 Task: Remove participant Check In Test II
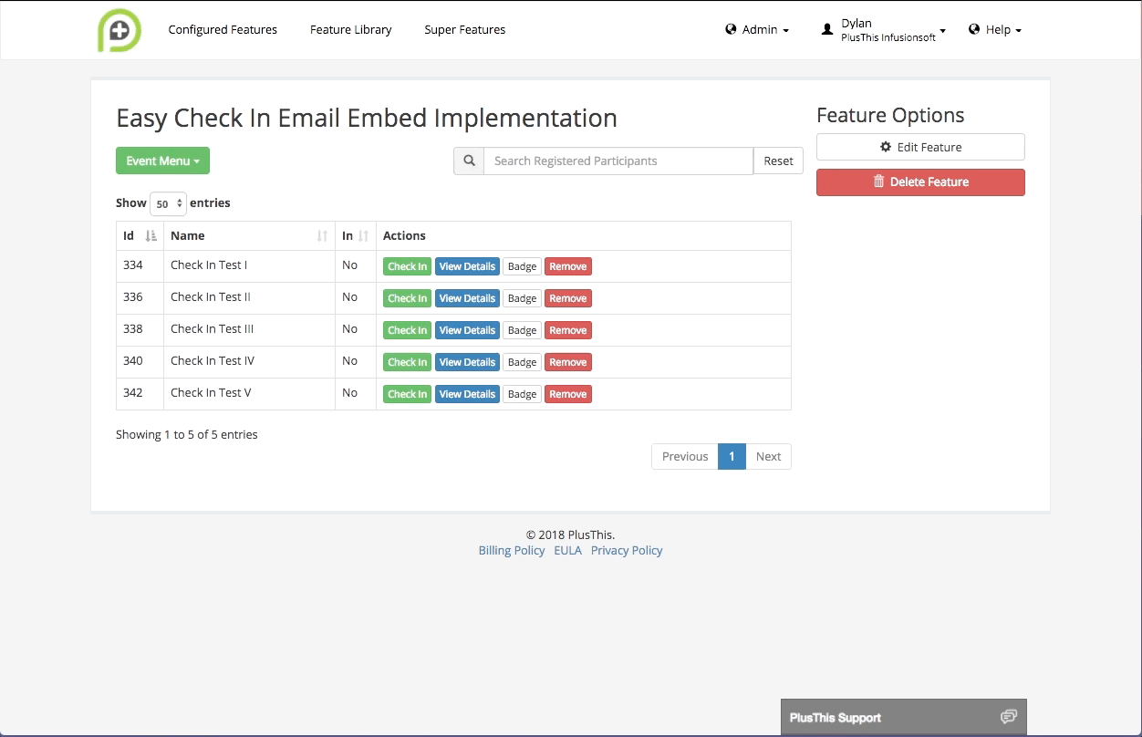click(568, 298)
